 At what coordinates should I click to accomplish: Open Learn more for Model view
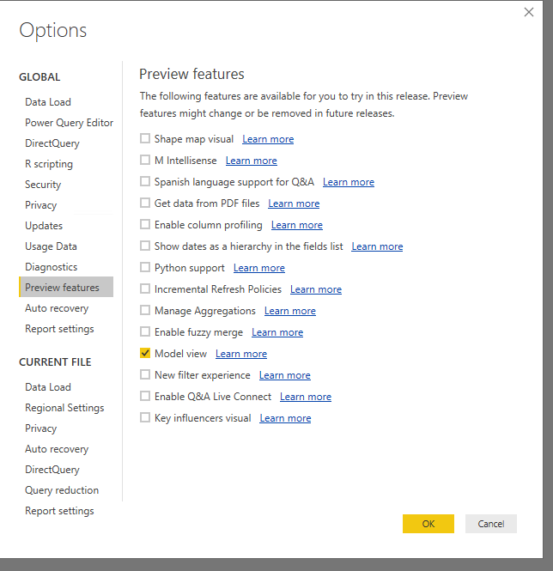(241, 354)
